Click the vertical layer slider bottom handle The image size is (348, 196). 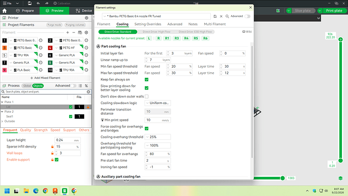point(340,161)
